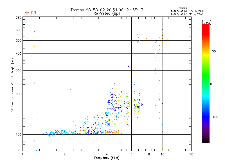The width and height of the screenshot is (225, 168).
Task: Click the '300' height tick label
Action: click(x=19, y=70)
